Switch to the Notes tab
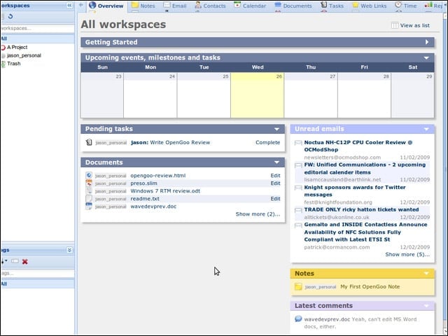The image size is (448, 336). pyautogui.click(x=143, y=6)
